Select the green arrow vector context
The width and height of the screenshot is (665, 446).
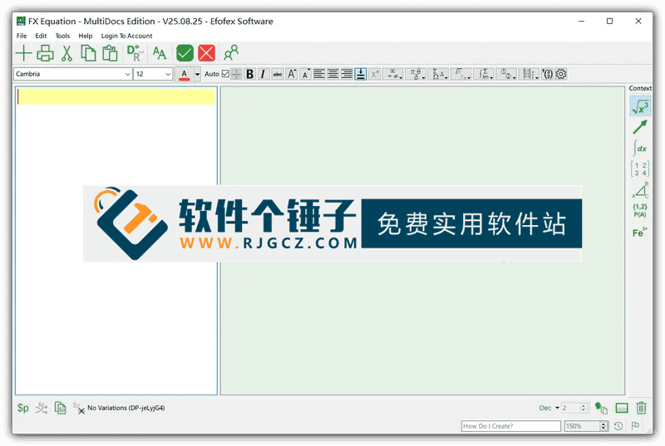640,126
